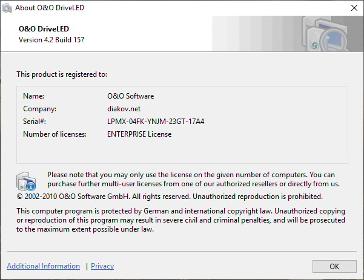Viewport: 364px width, 280px height.
Task: Click the 'Serial#:' field label
Action: tap(35, 122)
